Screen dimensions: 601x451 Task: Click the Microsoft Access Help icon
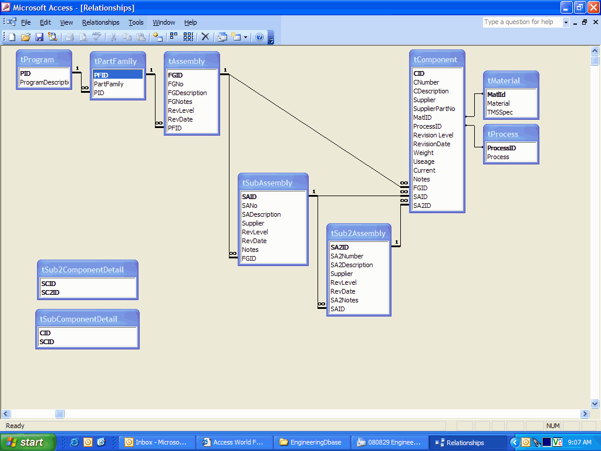tap(259, 37)
